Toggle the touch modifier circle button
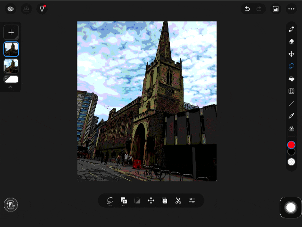 coord(291,207)
